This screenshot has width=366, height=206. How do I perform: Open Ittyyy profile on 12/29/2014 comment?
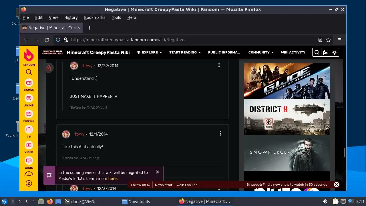[x=87, y=66]
